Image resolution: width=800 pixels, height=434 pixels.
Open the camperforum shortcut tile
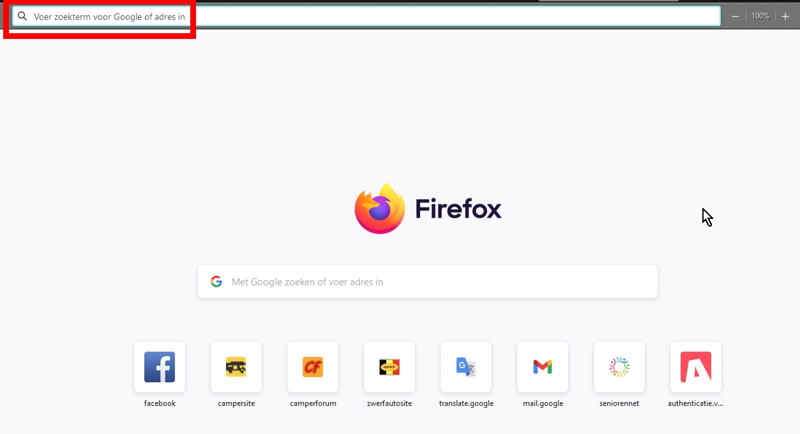[313, 367]
